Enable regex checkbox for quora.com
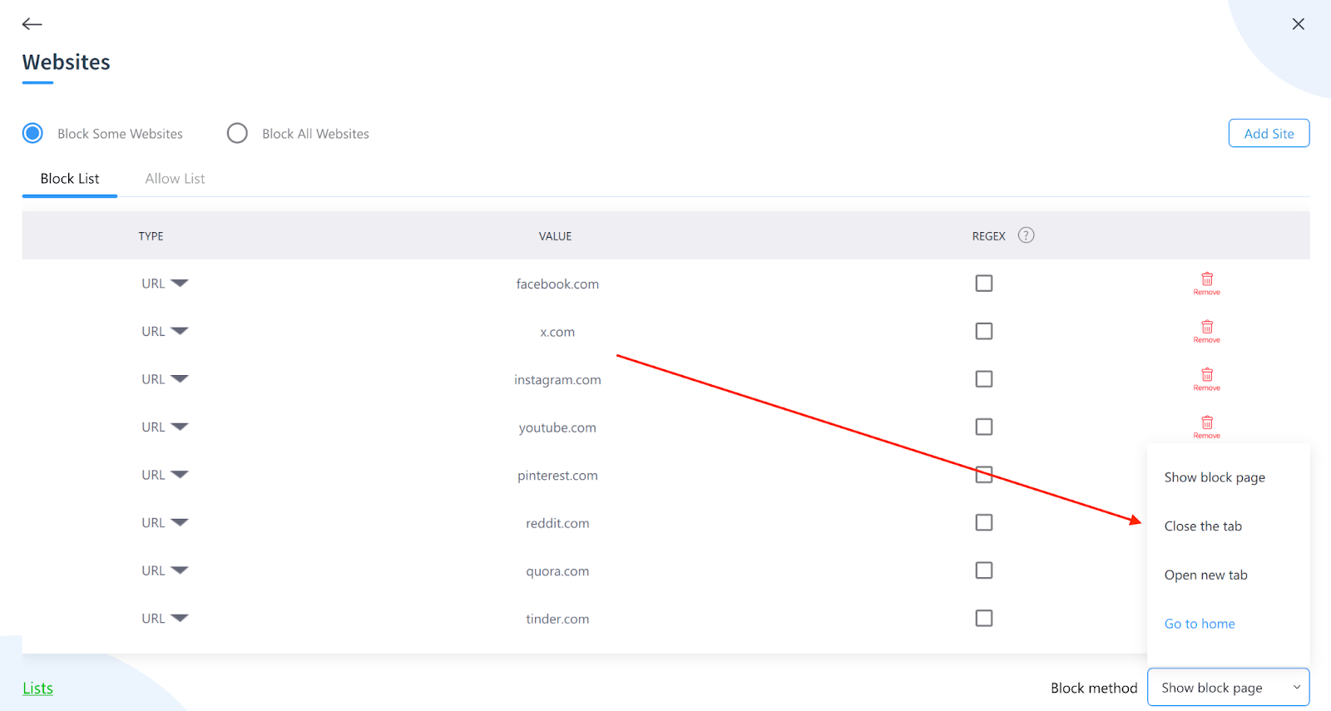Image resolution: width=1331 pixels, height=711 pixels. [984, 570]
